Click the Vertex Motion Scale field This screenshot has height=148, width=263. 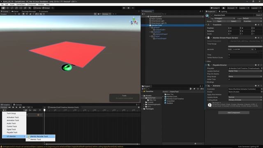[245, 58]
